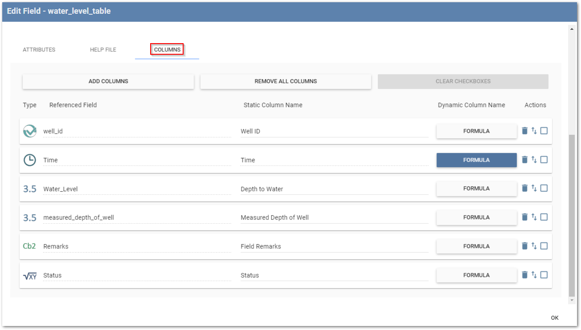Edit the Static Column Name field for Well ID
The height and width of the screenshot is (330, 581).
point(334,131)
